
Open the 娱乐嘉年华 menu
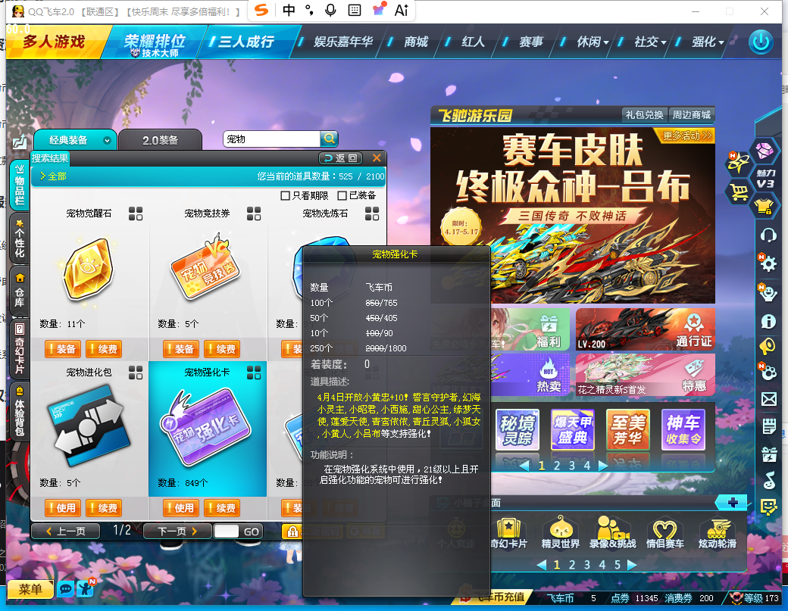343,42
